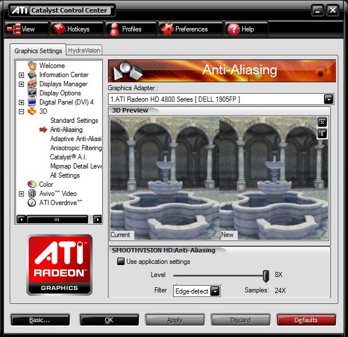Open the Profiles menu
The height and width of the screenshot is (337, 348).
131,29
